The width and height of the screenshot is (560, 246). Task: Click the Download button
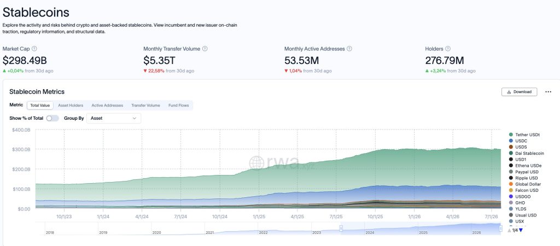[x=520, y=92]
